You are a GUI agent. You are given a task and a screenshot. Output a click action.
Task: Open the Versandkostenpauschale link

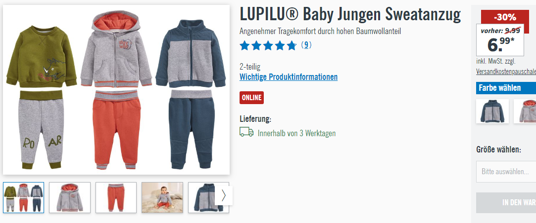pos(506,72)
